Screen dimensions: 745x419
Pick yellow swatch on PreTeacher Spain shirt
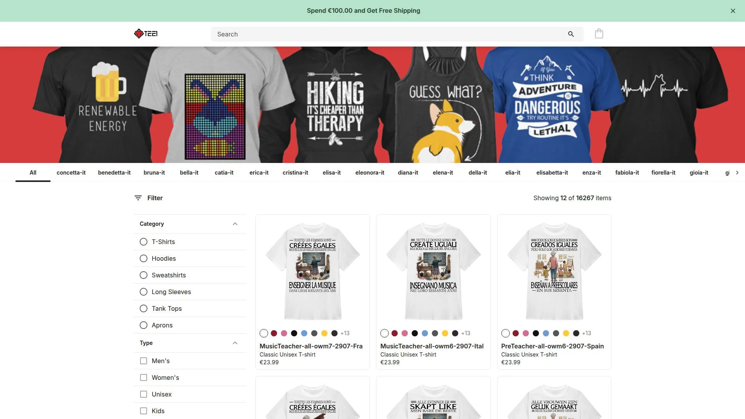566,333
